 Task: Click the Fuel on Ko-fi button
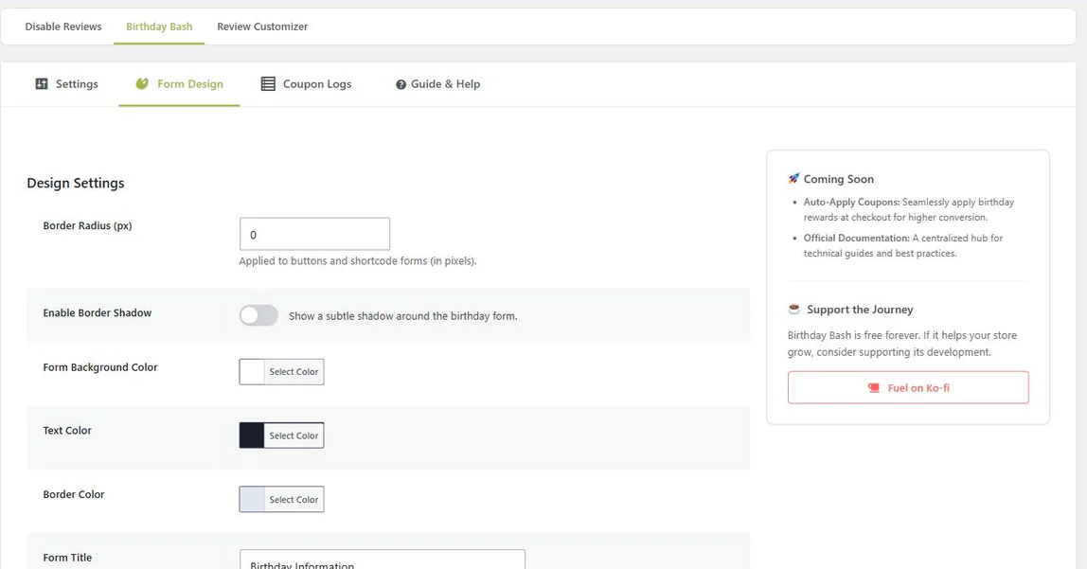[x=908, y=387]
